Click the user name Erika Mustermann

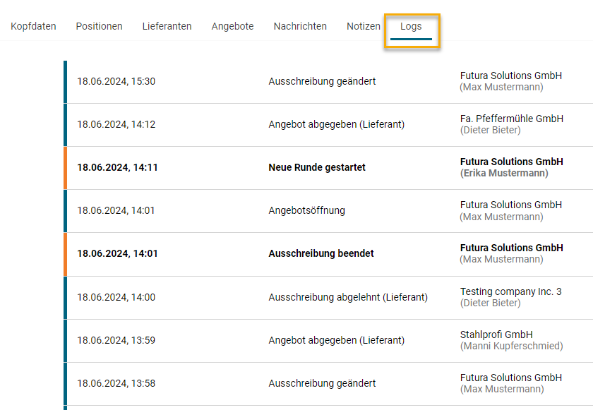[x=504, y=173]
